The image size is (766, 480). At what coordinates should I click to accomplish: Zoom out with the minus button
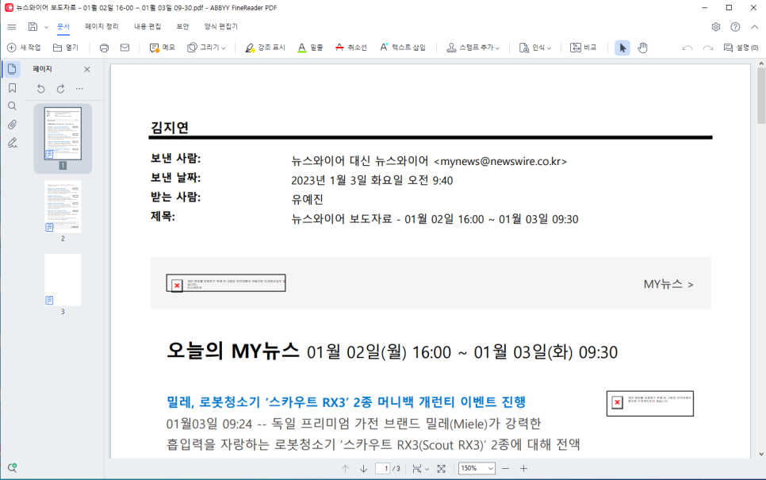pyautogui.click(x=506, y=468)
